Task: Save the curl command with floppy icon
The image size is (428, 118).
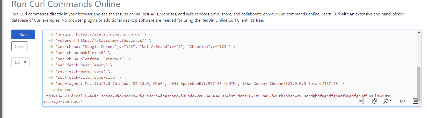Action: [x=415, y=101]
